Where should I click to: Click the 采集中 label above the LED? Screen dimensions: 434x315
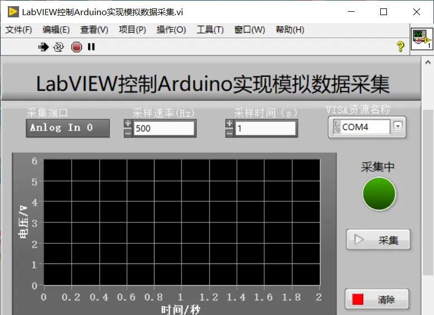(377, 167)
